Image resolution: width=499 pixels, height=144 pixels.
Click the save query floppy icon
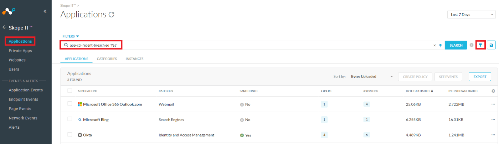click(492, 45)
